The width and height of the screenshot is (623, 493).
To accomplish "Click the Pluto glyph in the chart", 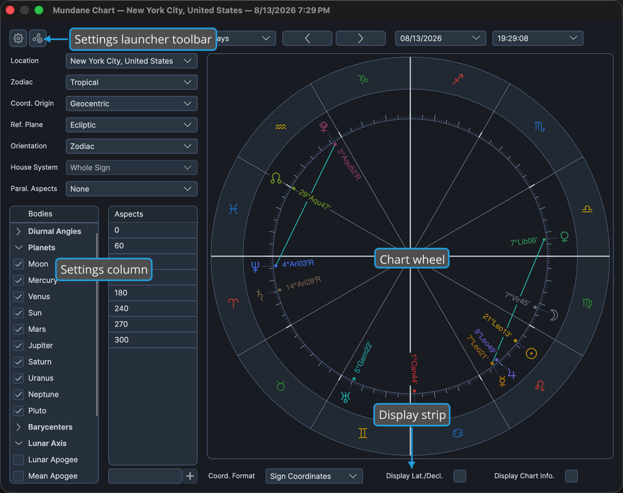I will [324, 127].
